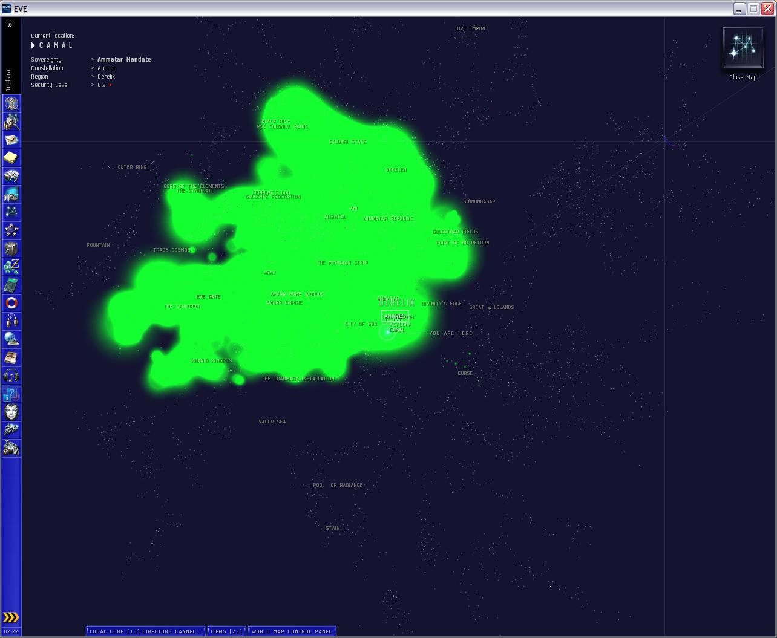Viewport: 777px width, 638px height.
Task: Open the Ammatar Mandate sovereignty link
Action: (x=124, y=59)
